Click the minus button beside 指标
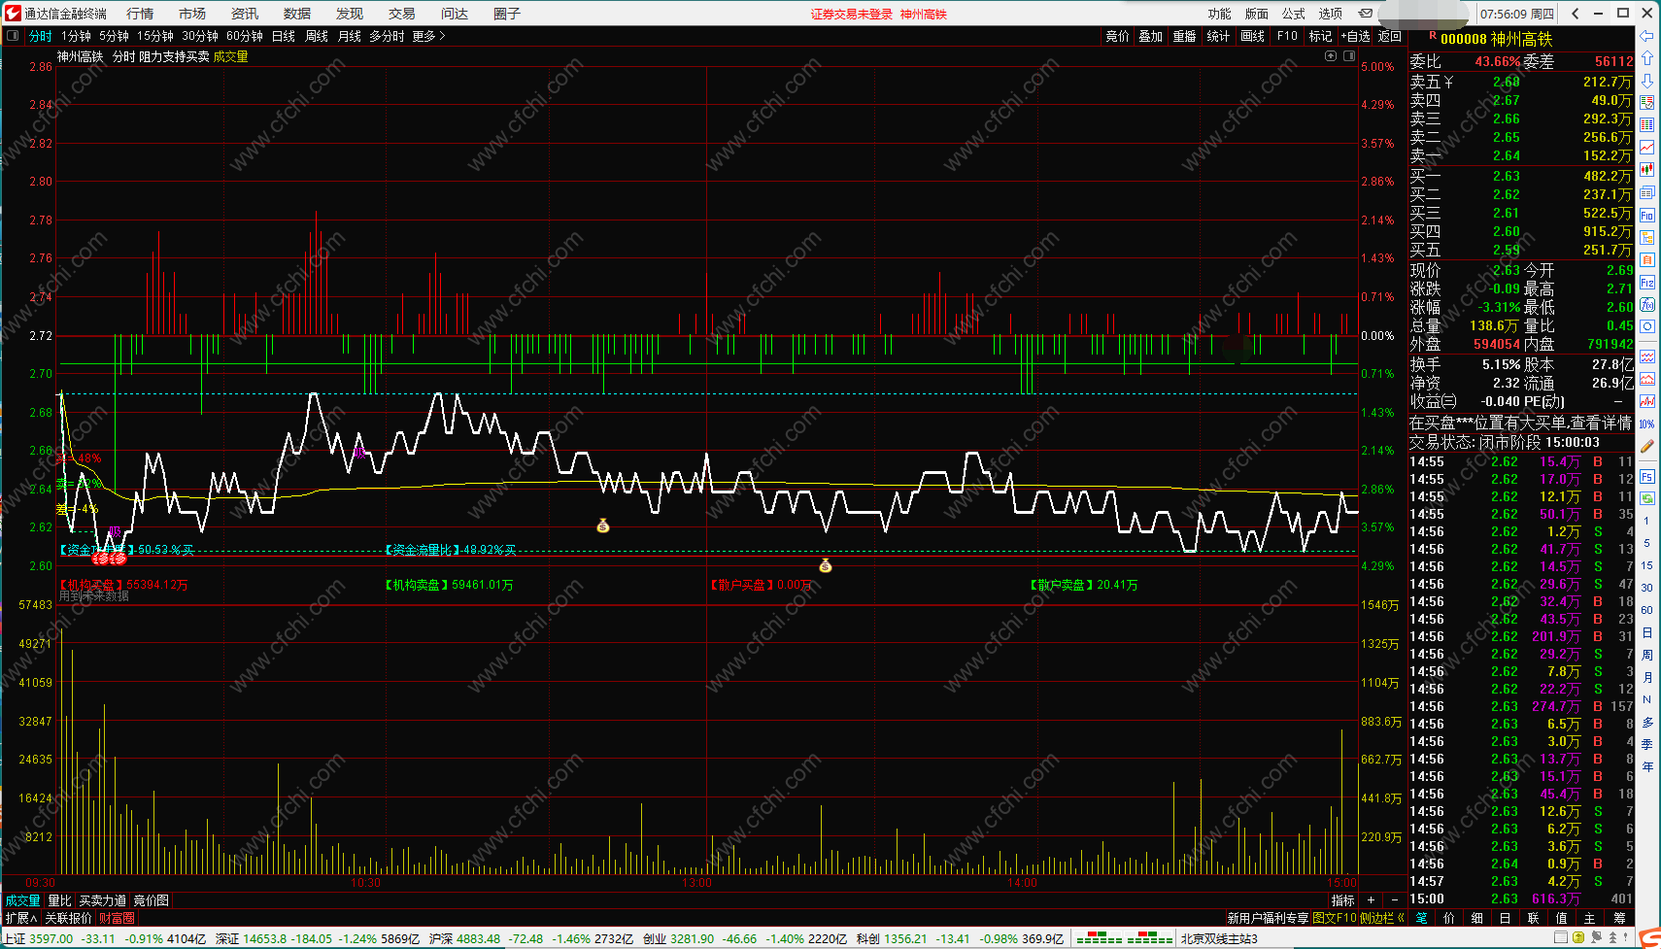This screenshot has width=1661, height=949. pyautogui.click(x=1395, y=900)
